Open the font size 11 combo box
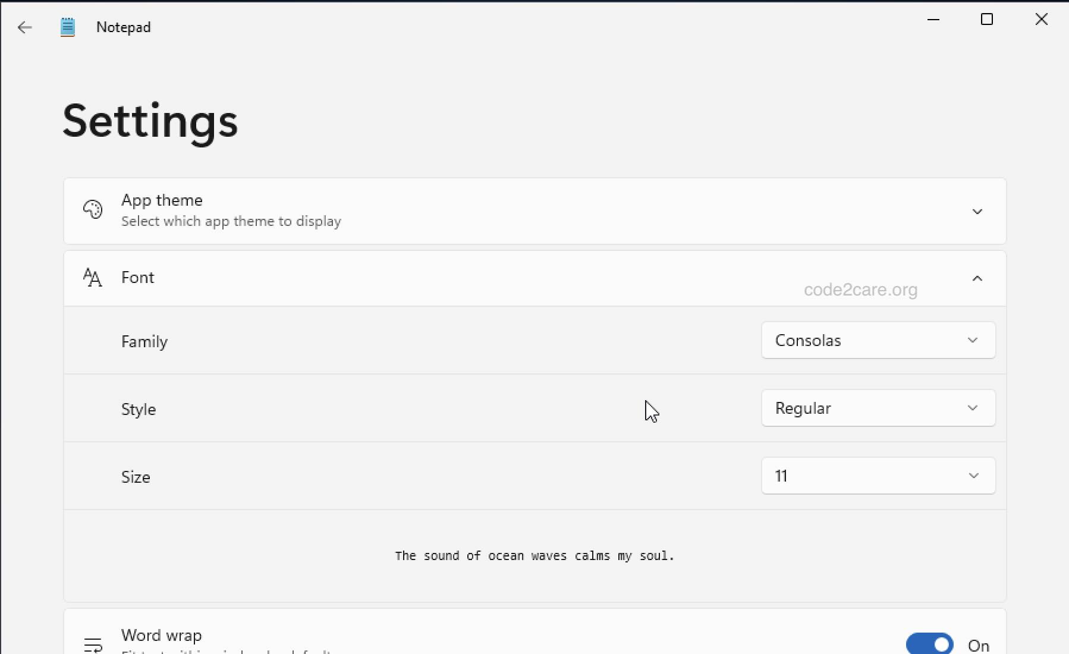The width and height of the screenshot is (1069, 654). 878,476
